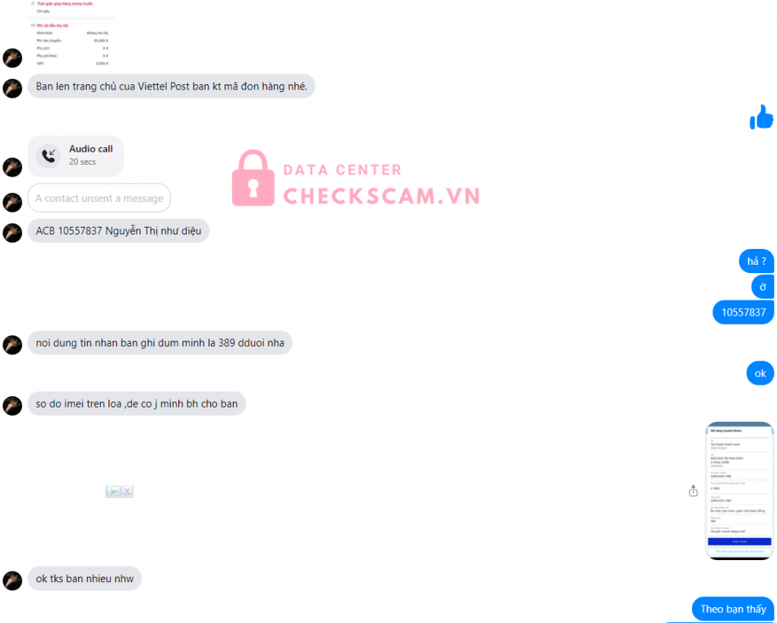The width and height of the screenshot is (777, 623).
Task: Click avatar beside "ok tks ban nhieu" message
Action: click(12, 581)
